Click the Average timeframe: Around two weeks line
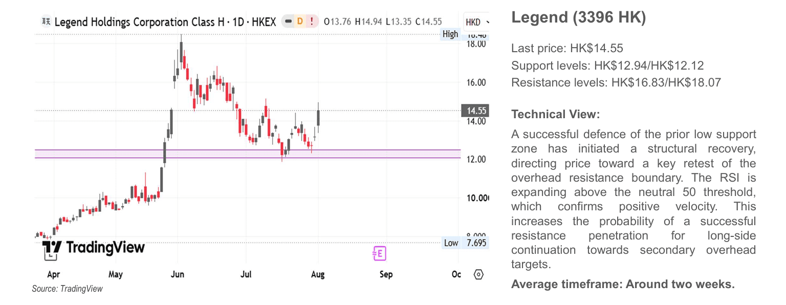The width and height of the screenshot is (786, 305). (623, 284)
